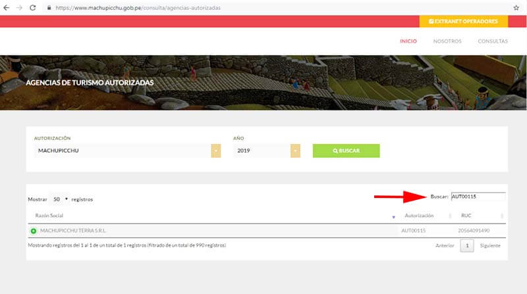This screenshot has width=527, height=294.
Task: Open EXTRANET OPERADORES yellow button
Action: tap(463, 22)
